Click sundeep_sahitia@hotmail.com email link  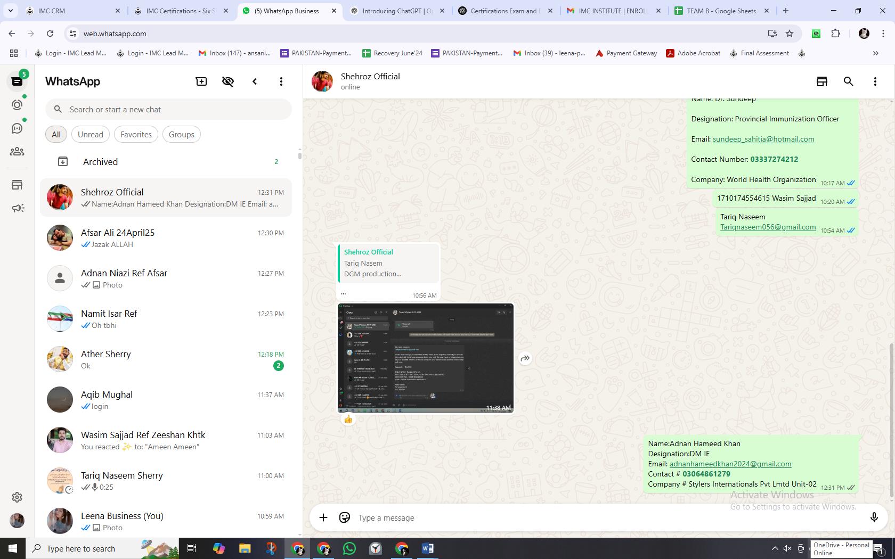pyautogui.click(x=763, y=139)
